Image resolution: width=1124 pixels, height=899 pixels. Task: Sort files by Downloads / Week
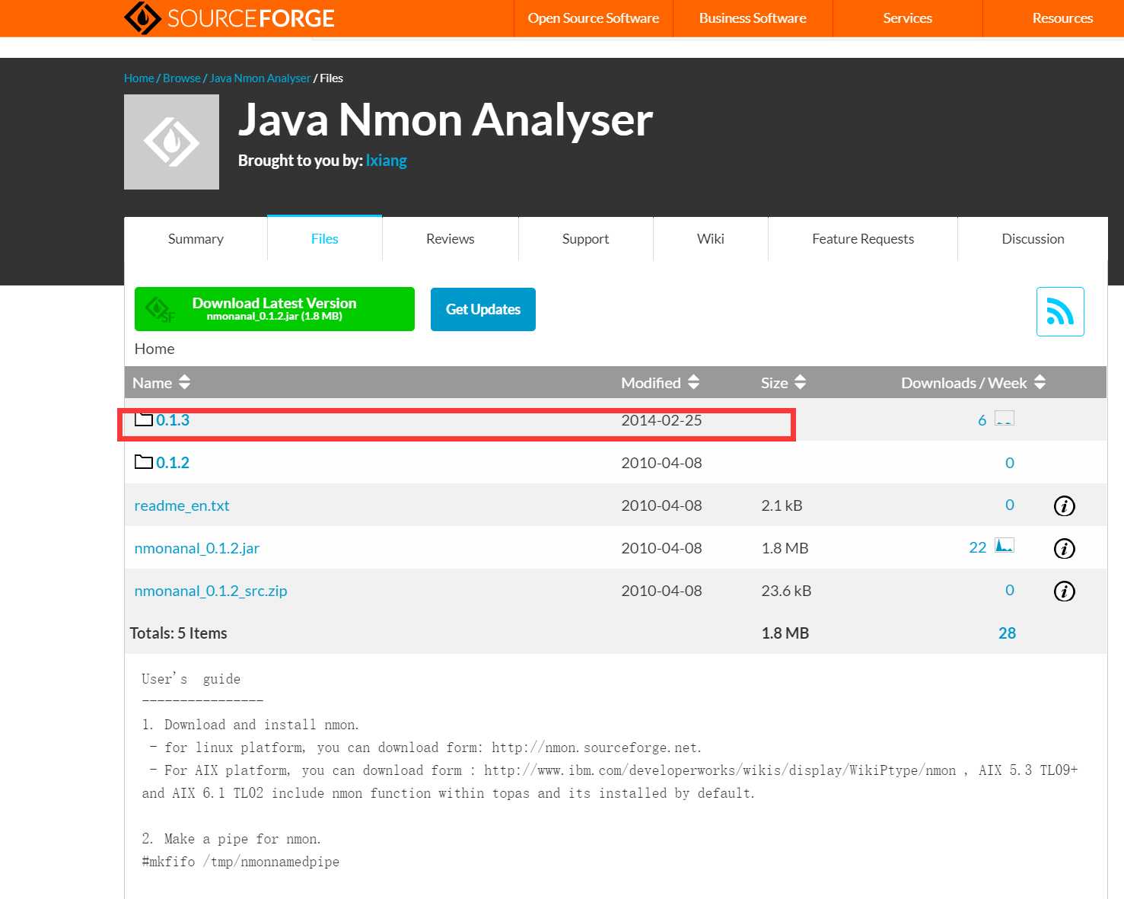[973, 382]
